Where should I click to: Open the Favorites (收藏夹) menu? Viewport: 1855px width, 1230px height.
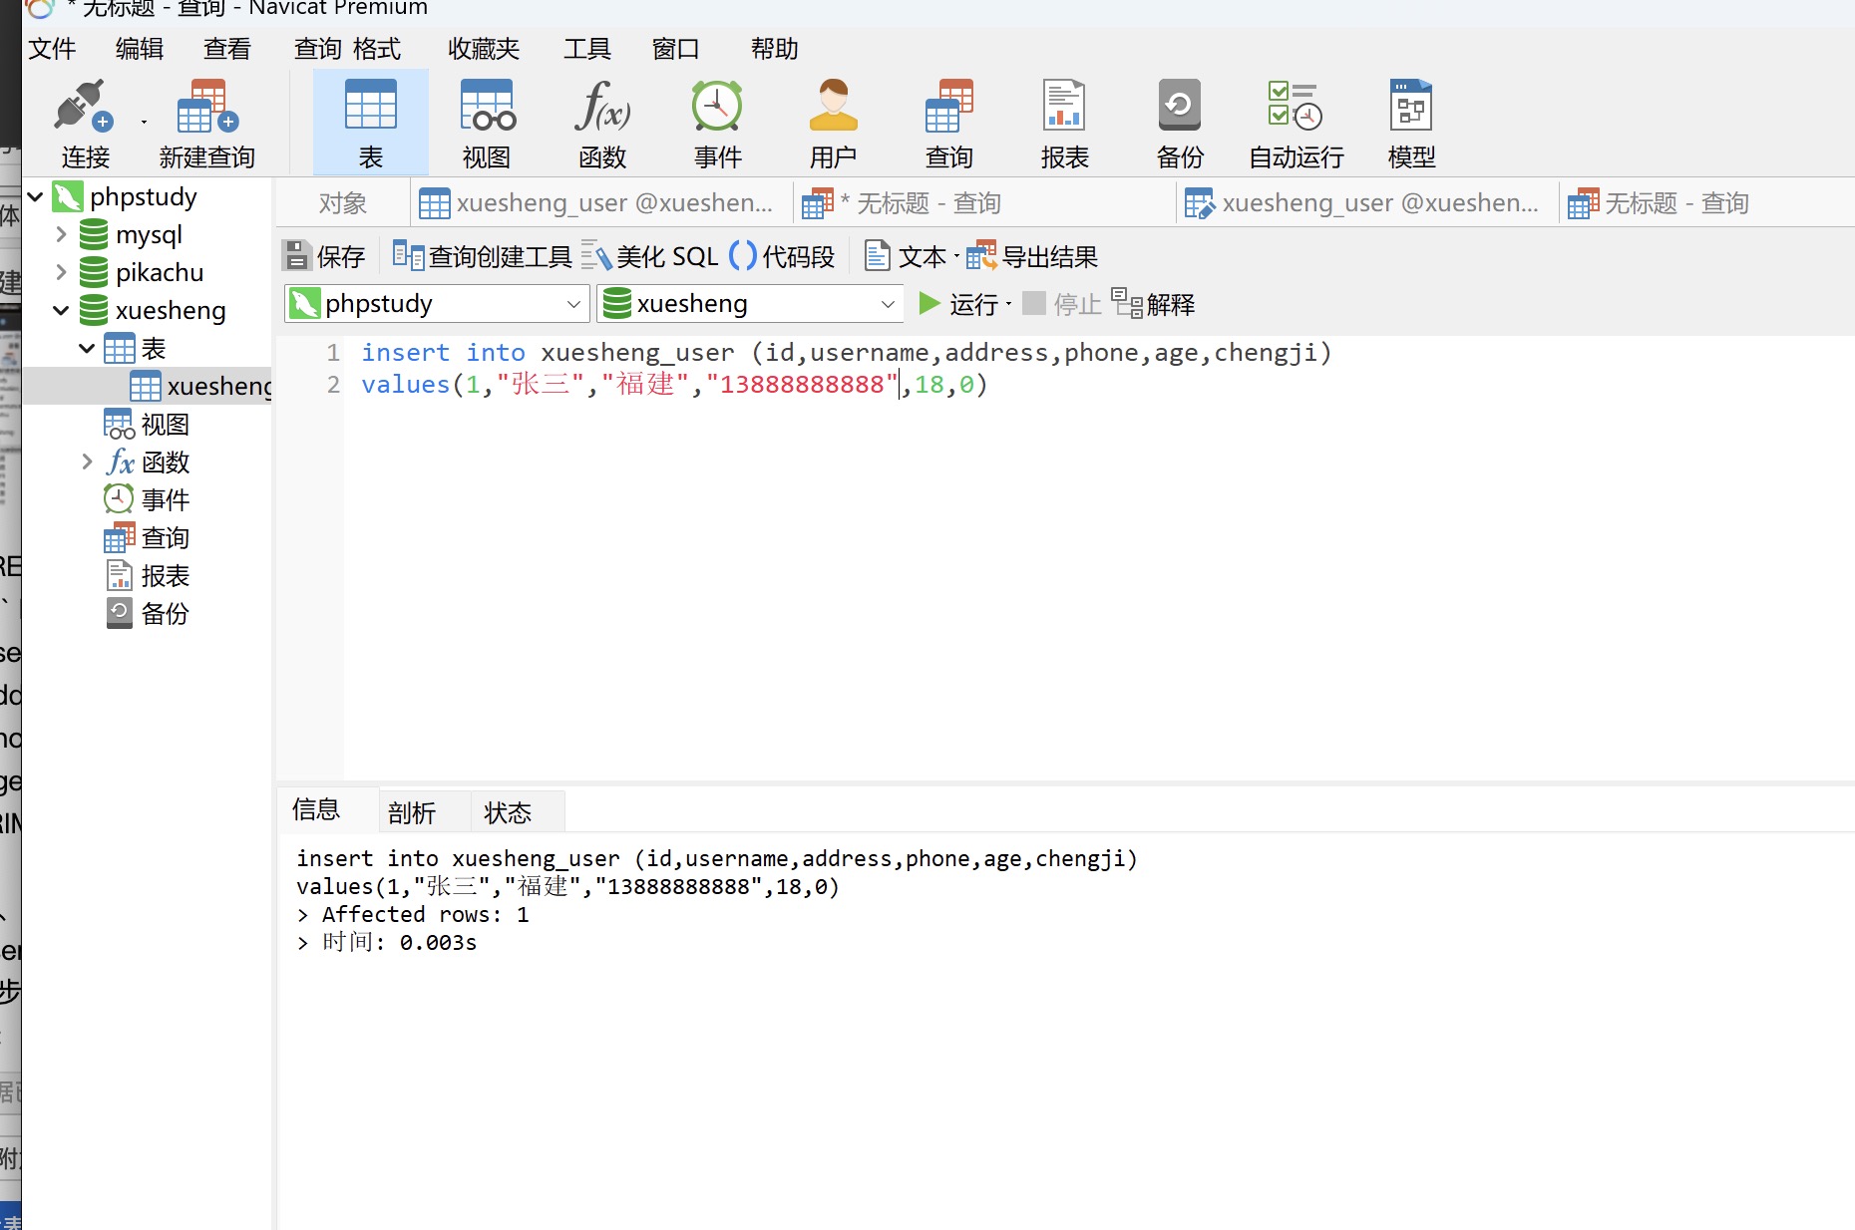pos(484,49)
